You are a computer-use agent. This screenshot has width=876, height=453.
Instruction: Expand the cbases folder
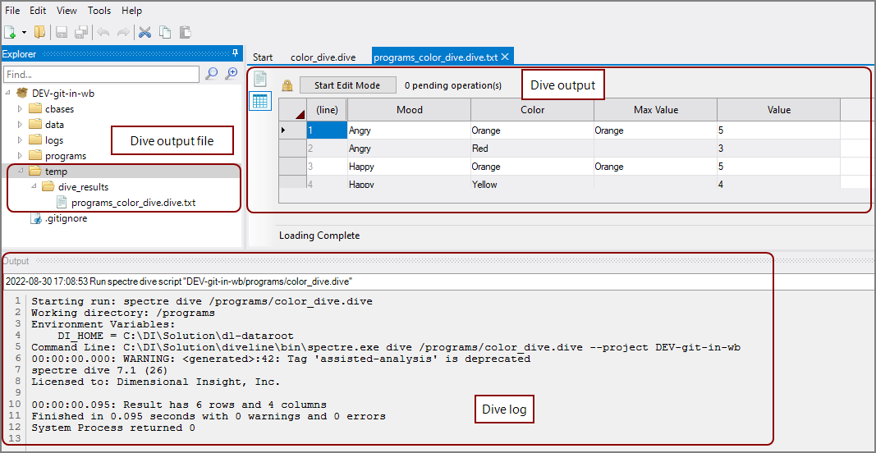pos(21,109)
